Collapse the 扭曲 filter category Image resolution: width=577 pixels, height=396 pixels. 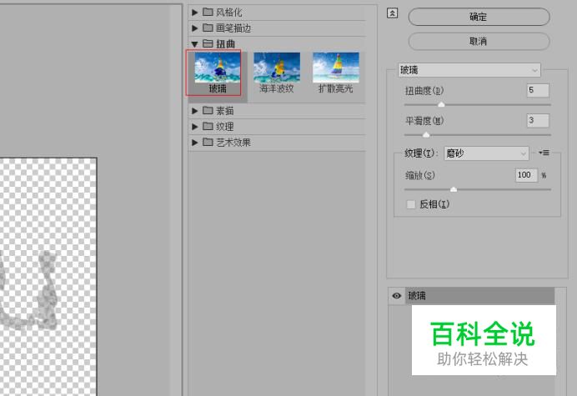tap(194, 44)
